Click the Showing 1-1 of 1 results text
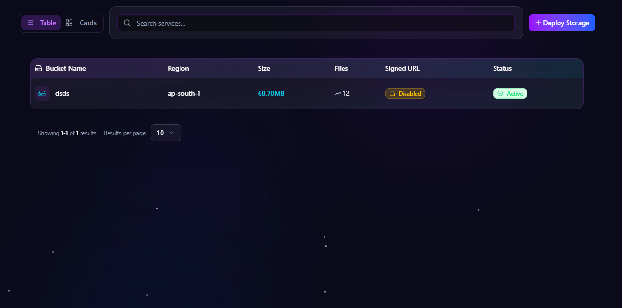The height and width of the screenshot is (308, 622). pyautogui.click(x=67, y=133)
